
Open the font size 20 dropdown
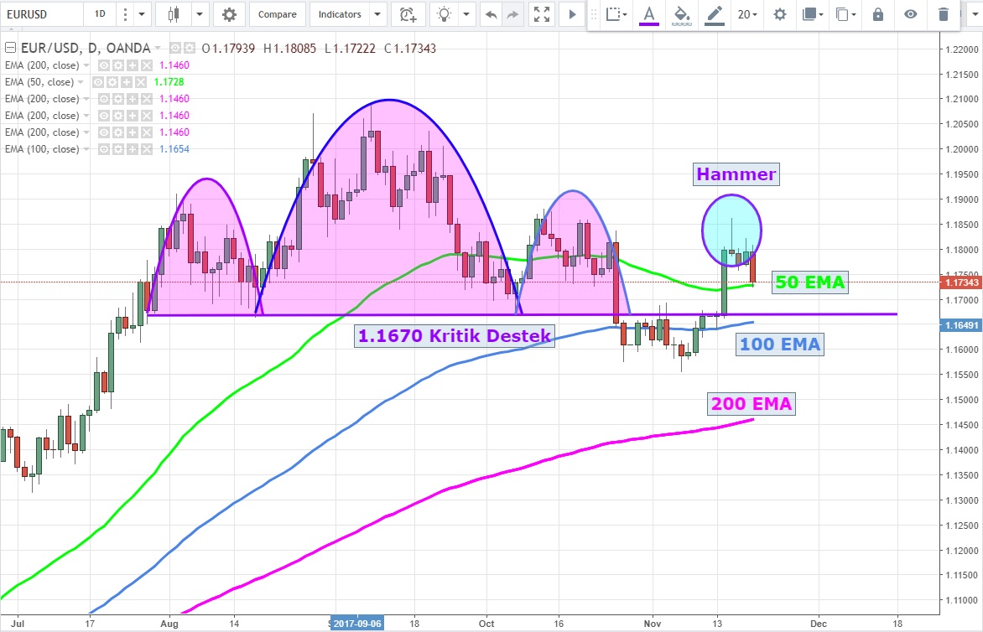747,14
